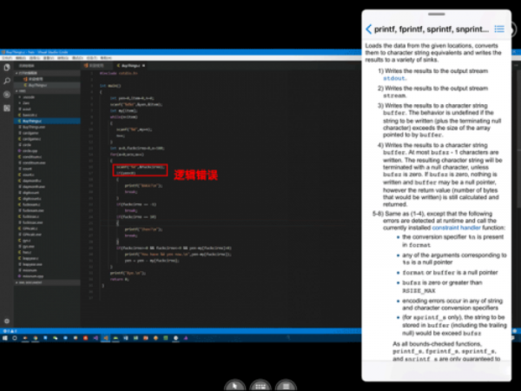
Task: Open leapyear.c in the file tree
Action: pos(47,258)
